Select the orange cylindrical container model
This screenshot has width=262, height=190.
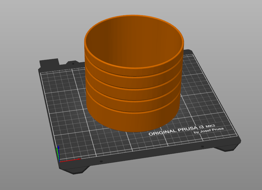tap(134, 74)
